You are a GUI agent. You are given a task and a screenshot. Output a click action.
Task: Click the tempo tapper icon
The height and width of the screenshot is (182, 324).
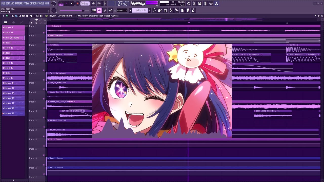(x=193, y=10)
